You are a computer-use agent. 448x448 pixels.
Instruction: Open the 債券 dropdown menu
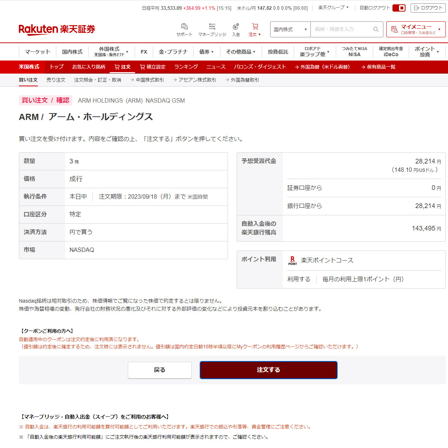point(206,52)
